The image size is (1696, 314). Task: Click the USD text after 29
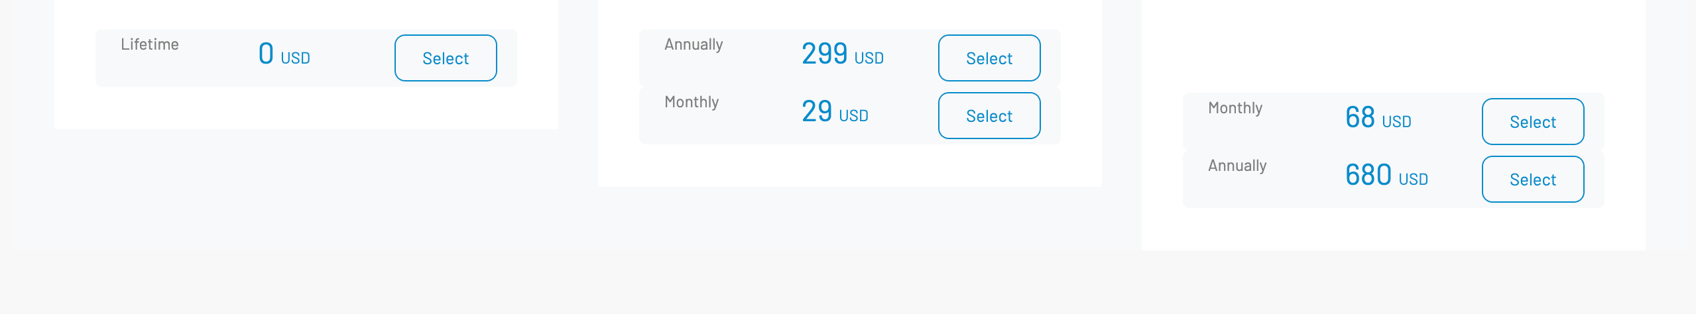853,116
